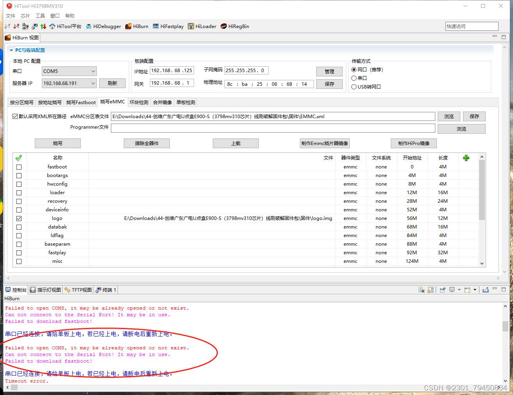Switch to the 烧写Fastboot tab

pyautogui.click(x=81, y=102)
